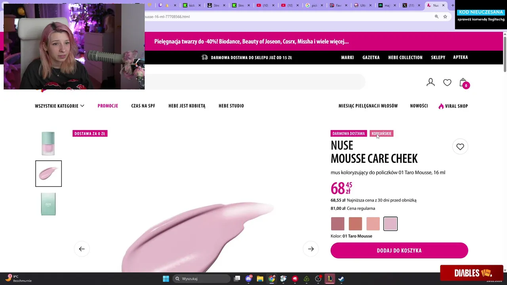Open the Czas na SPF menu item
The image size is (507, 285).
(x=143, y=106)
